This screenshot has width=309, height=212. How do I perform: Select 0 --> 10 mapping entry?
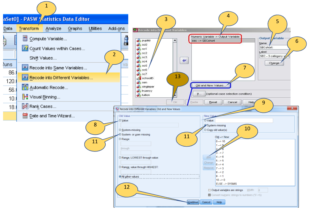[220, 141]
